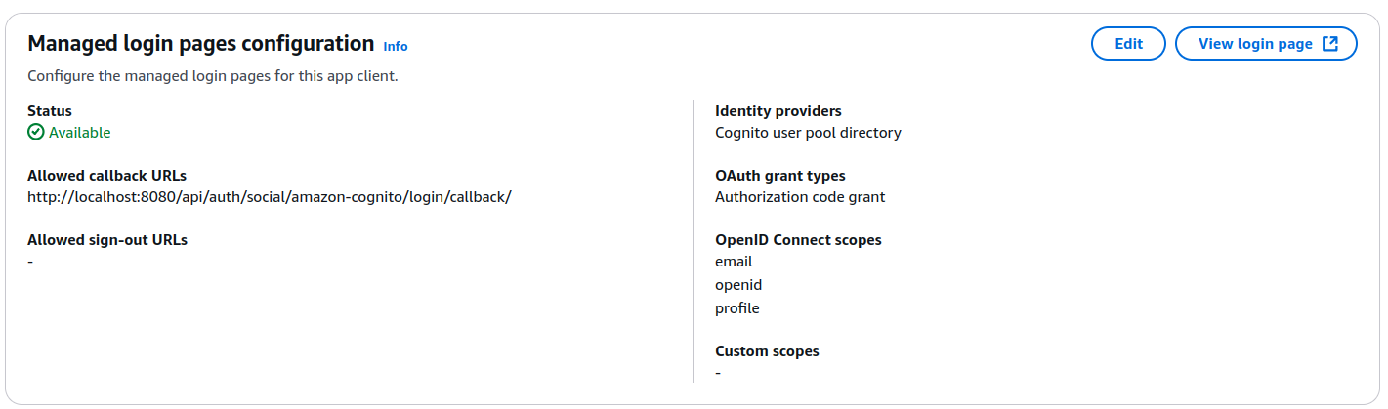Click the Allowed callback URLs label

(106, 176)
